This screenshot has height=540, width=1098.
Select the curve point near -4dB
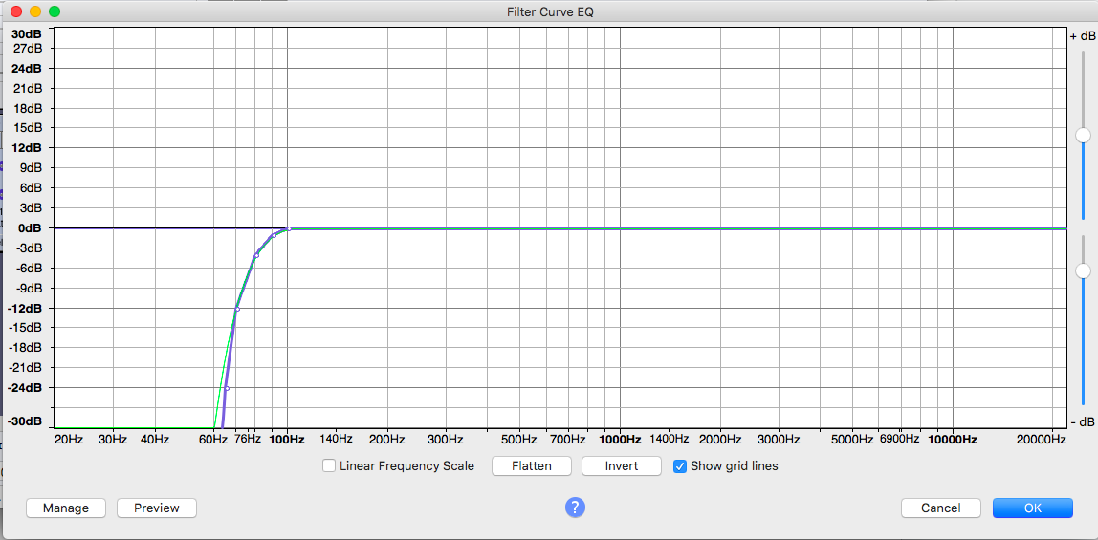[256, 255]
